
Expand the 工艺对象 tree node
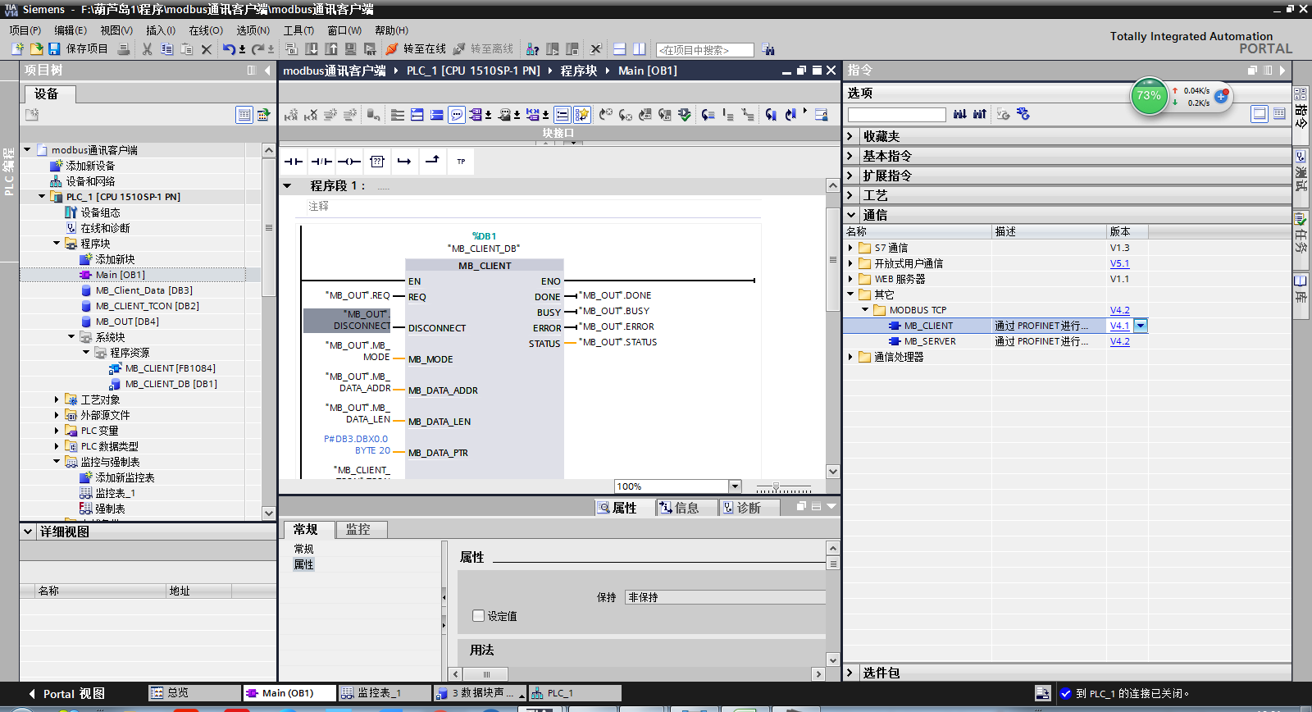pos(57,399)
